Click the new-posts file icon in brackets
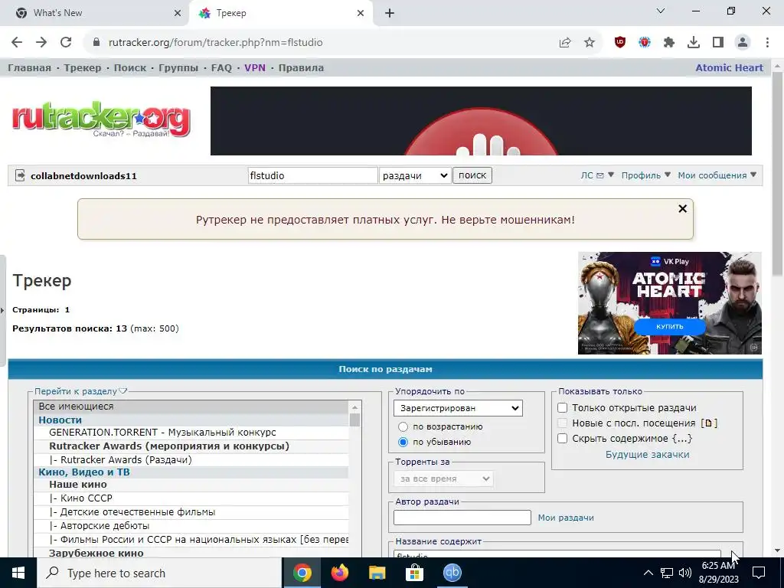The width and height of the screenshot is (784, 588). [708, 423]
